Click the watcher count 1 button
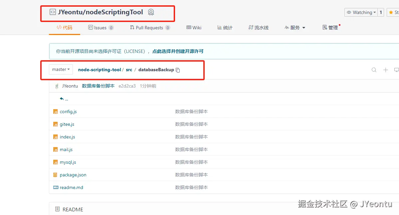 (x=381, y=12)
